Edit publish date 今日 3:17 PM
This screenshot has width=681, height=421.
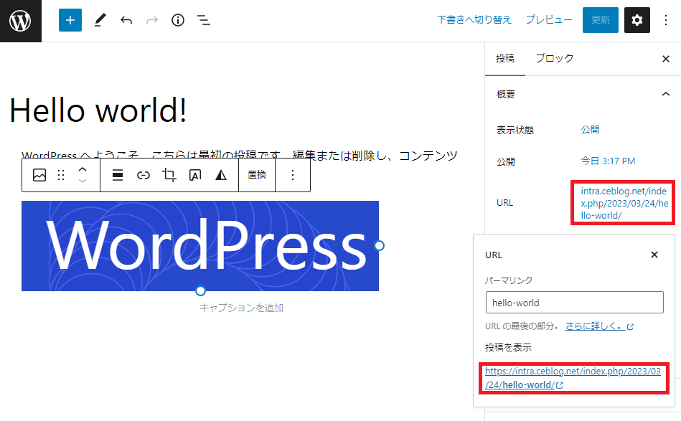(608, 161)
